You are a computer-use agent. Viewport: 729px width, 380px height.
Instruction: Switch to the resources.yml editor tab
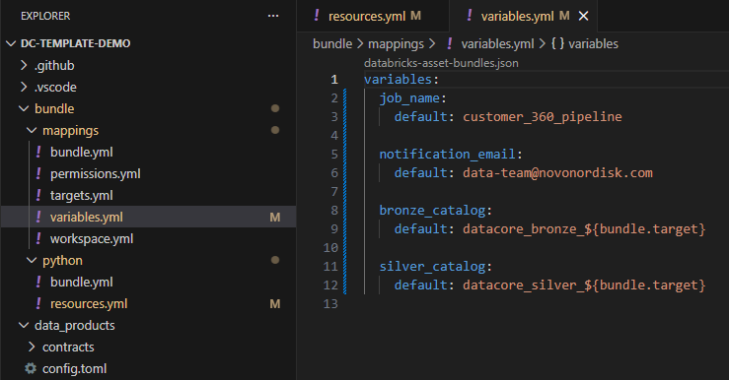tap(373, 16)
